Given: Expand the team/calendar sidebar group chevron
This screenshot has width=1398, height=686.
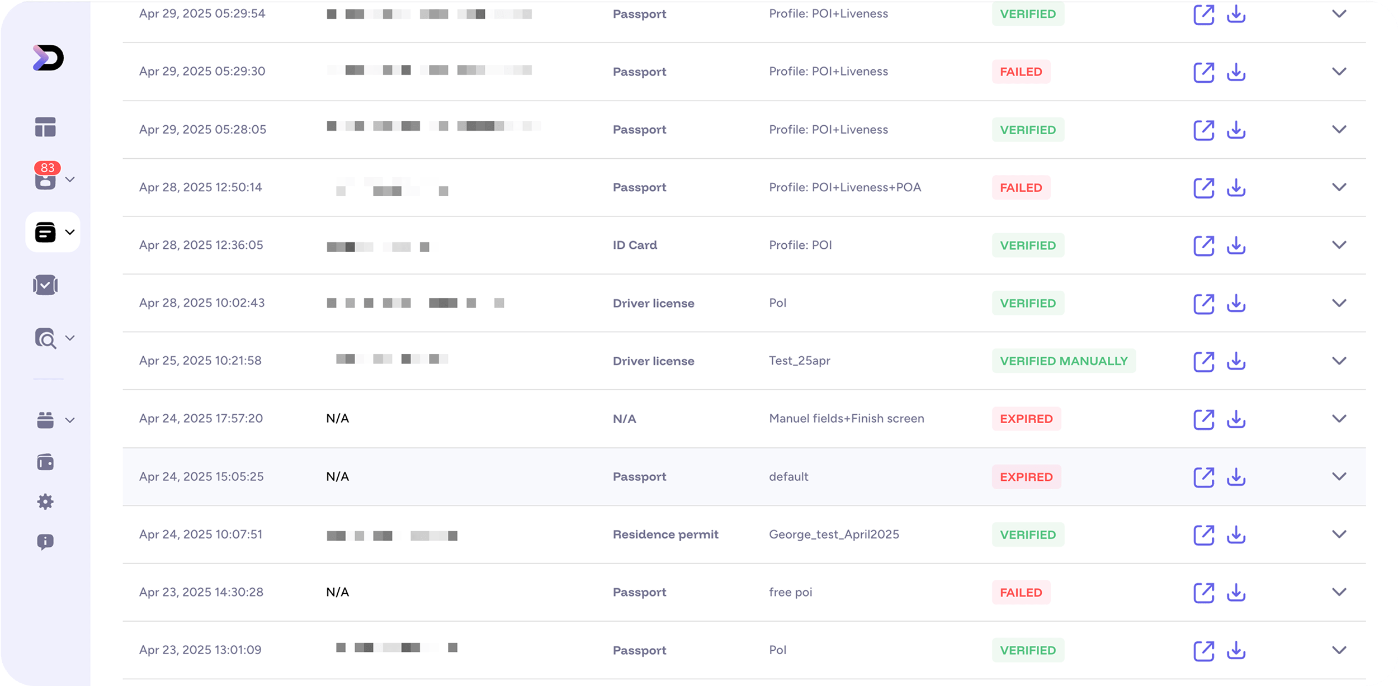Looking at the screenshot, I should pyautogui.click(x=70, y=420).
